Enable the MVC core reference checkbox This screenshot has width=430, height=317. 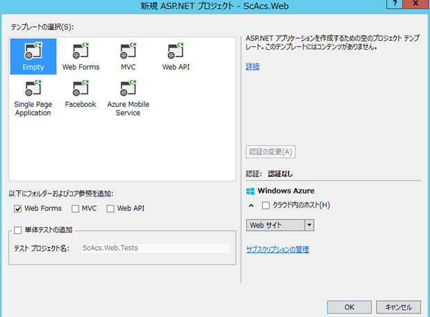click(x=76, y=209)
